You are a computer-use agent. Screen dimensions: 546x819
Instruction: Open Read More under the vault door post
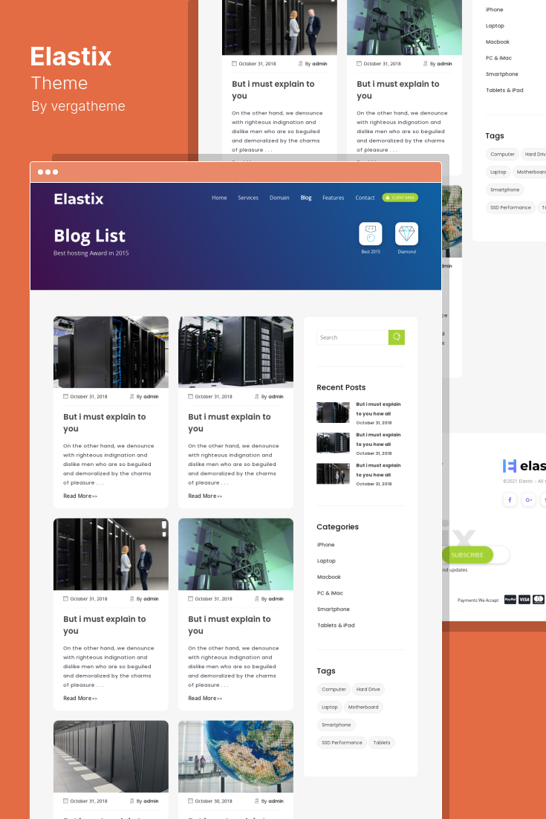click(205, 699)
